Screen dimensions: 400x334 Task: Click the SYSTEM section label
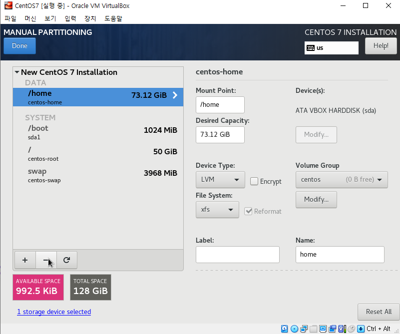tap(40, 117)
